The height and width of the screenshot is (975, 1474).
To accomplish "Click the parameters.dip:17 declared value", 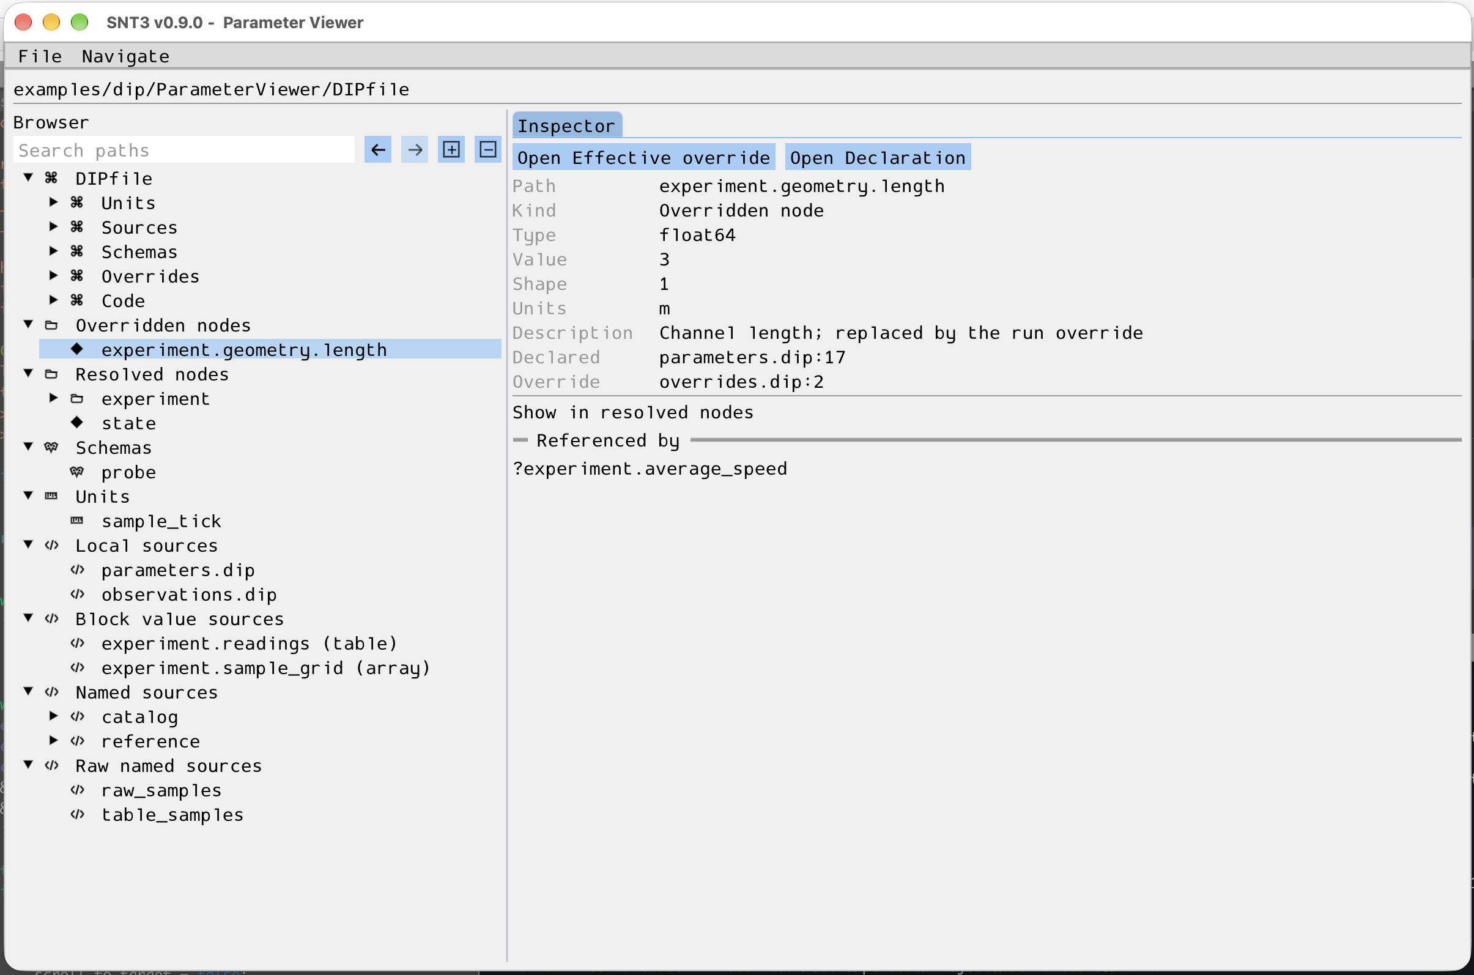I will point(752,358).
